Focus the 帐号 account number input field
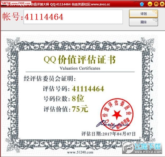This screenshot has width=165, height=157. click(x=73, y=17)
